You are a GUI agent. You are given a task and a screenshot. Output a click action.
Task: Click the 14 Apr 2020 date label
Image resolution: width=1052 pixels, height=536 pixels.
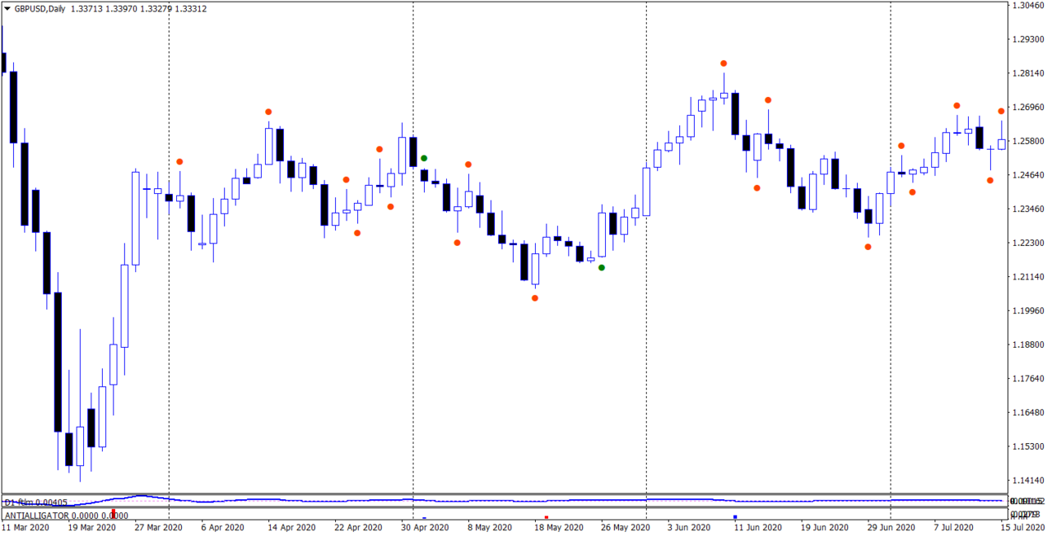click(x=292, y=528)
